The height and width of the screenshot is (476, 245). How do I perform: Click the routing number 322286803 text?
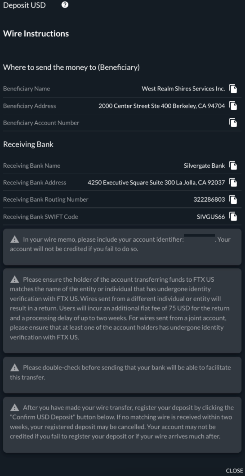[209, 199]
